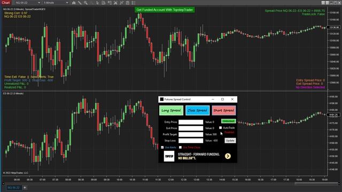This screenshot has height=192, width=342.
Task: Click the left scroll arrow below the chart
Action: 3,183
